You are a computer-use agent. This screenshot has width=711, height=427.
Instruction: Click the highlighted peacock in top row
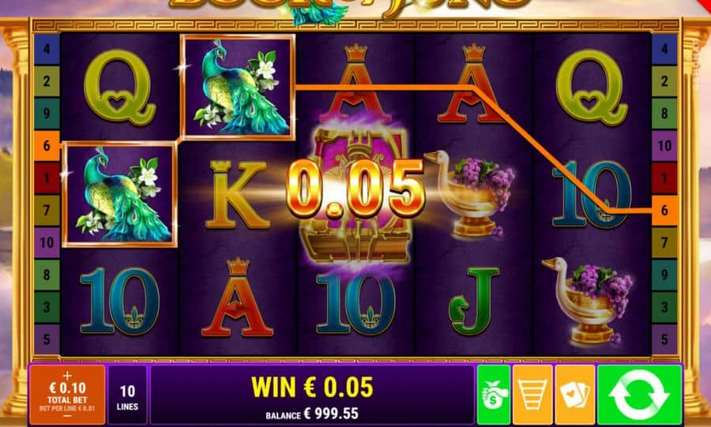coord(238,87)
